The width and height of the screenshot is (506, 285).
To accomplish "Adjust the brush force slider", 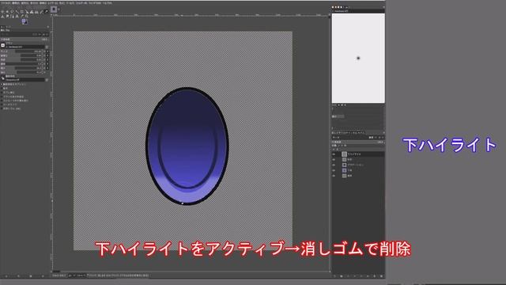I will (22, 72).
